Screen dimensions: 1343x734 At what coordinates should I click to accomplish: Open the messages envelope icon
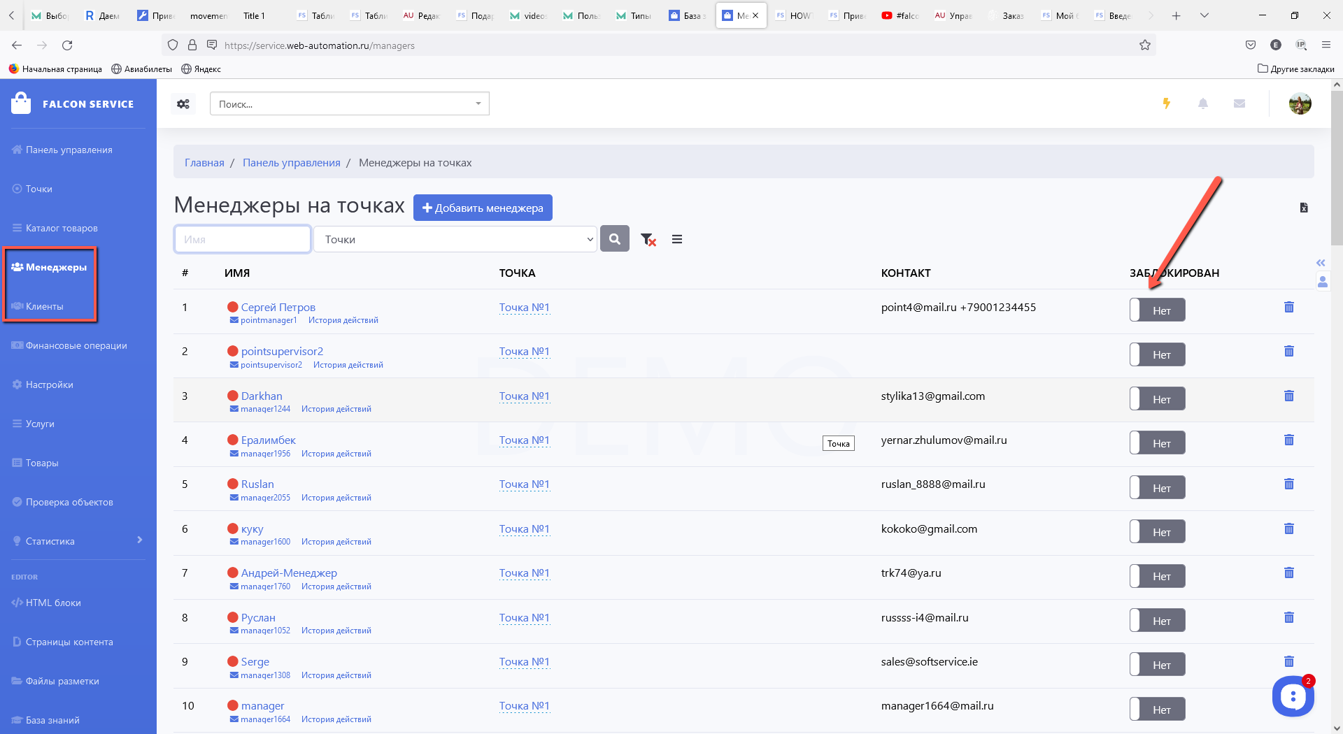pyautogui.click(x=1239, y=103)
